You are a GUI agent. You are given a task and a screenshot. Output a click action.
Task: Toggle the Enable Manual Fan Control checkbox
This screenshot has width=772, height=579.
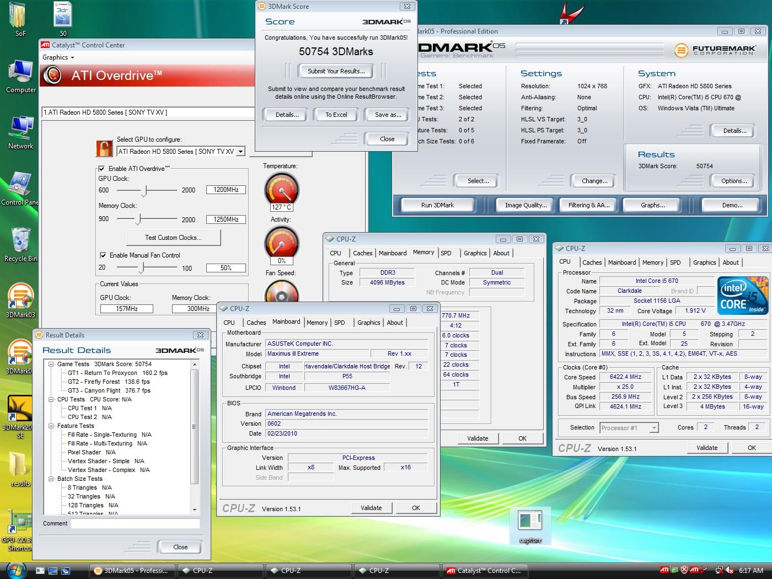coord(103,255)
